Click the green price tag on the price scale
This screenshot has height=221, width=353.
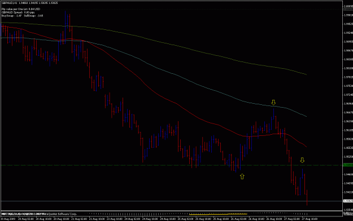pos(348,165)
